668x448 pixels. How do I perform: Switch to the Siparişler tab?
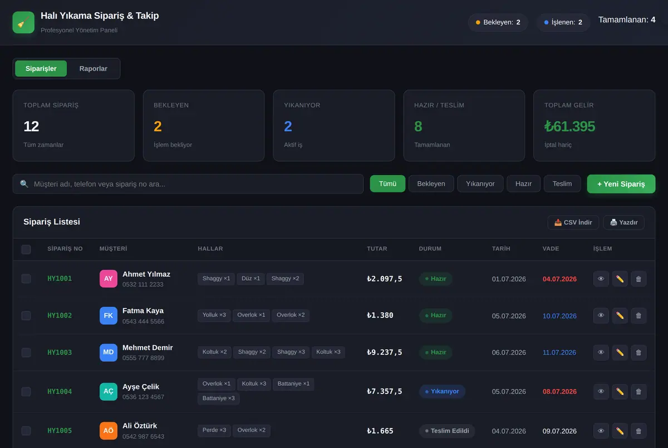pos(41,68)
